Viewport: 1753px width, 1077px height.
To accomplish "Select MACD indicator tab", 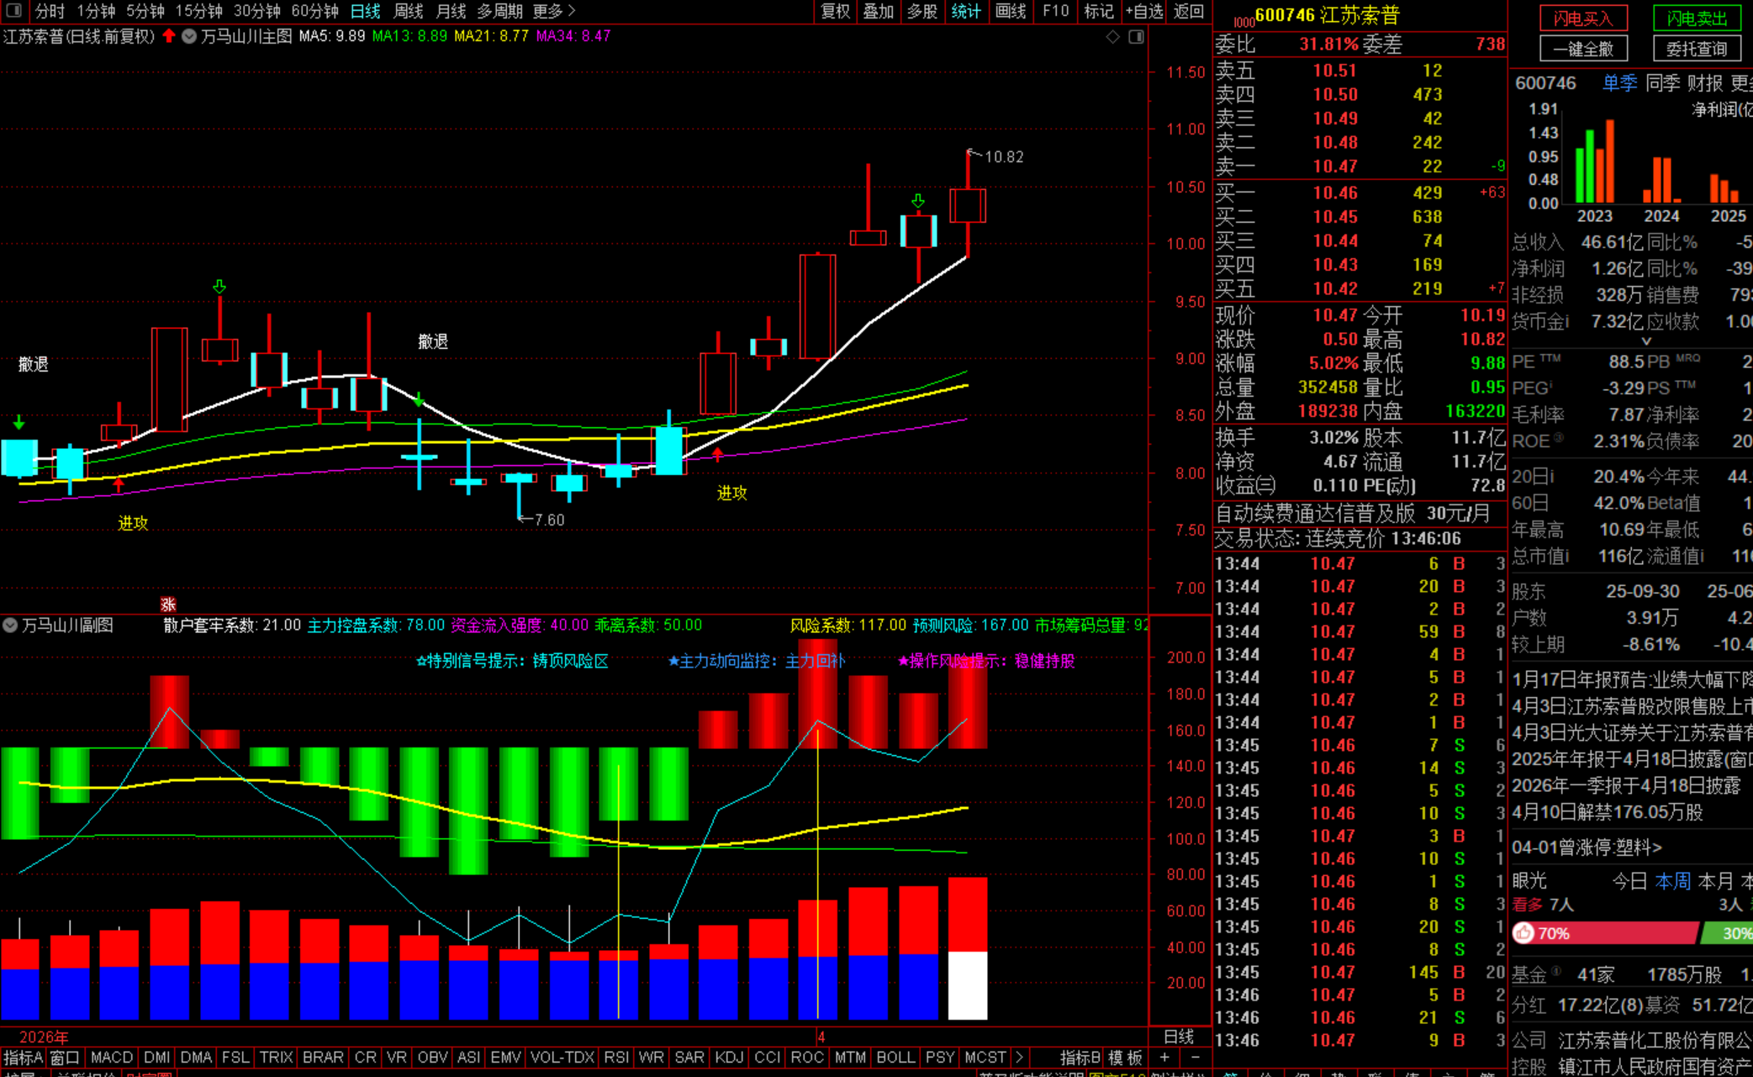I will point(111,1057).
